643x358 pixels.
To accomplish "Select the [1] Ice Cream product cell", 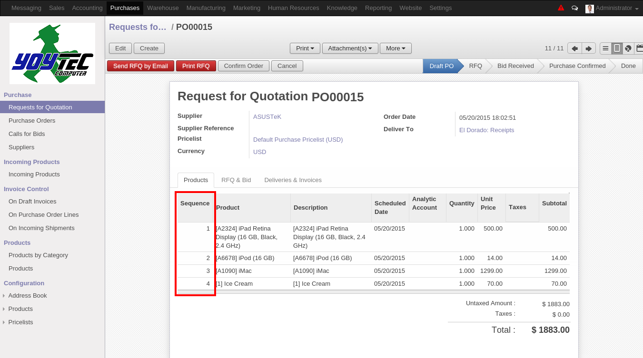I will coord(252,284).
